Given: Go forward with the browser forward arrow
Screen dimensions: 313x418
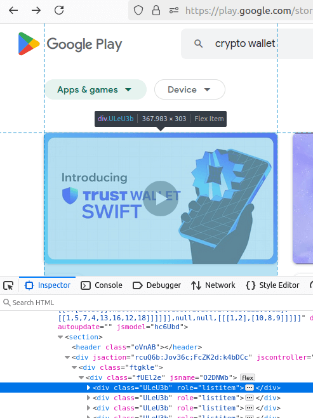Looking at the screenshot, I should click(x=36, y=11).
